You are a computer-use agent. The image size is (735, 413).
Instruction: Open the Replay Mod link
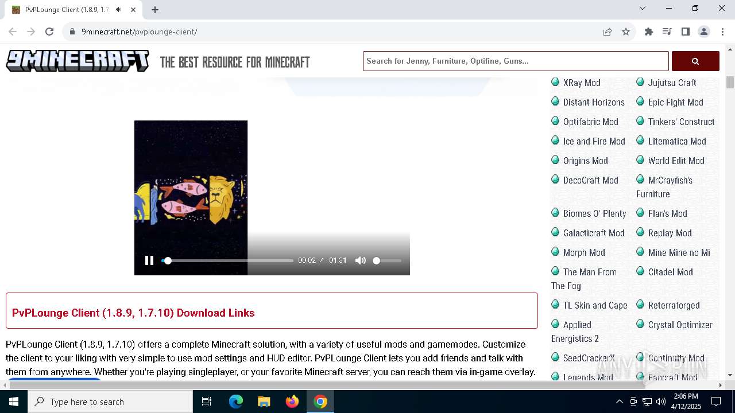point(670,233)
